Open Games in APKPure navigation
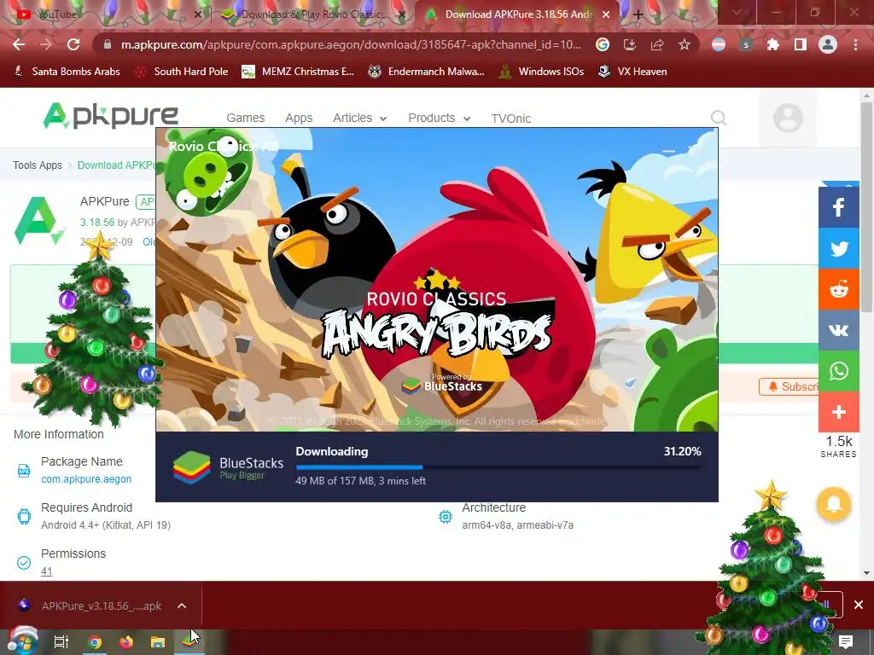The width and height of the screenshot is (874, 655). [x=245, y=118]
